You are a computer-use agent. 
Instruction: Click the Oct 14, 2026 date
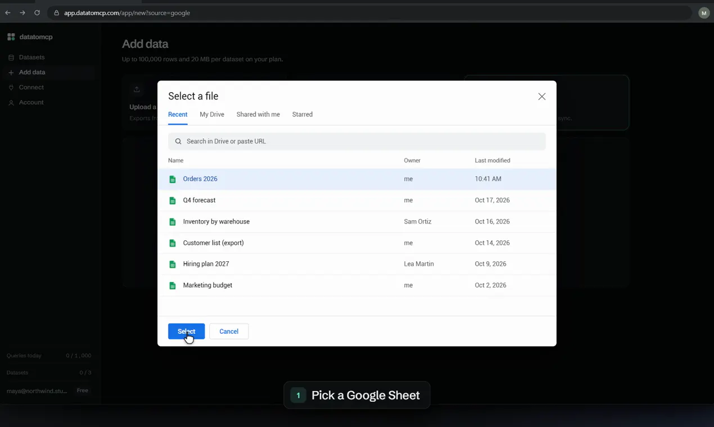pyautogui.click(x=492, y=243)
